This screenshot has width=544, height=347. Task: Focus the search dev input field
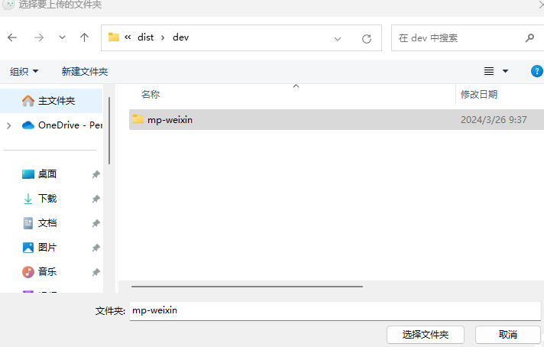(458, 37)
